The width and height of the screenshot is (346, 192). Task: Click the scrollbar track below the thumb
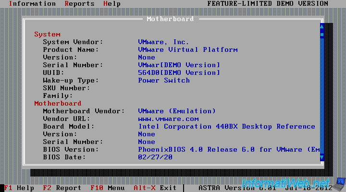pyautogui.click(x=322, y=96)
